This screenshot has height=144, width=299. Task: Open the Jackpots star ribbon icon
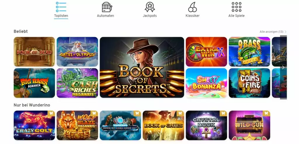point(150,7)
